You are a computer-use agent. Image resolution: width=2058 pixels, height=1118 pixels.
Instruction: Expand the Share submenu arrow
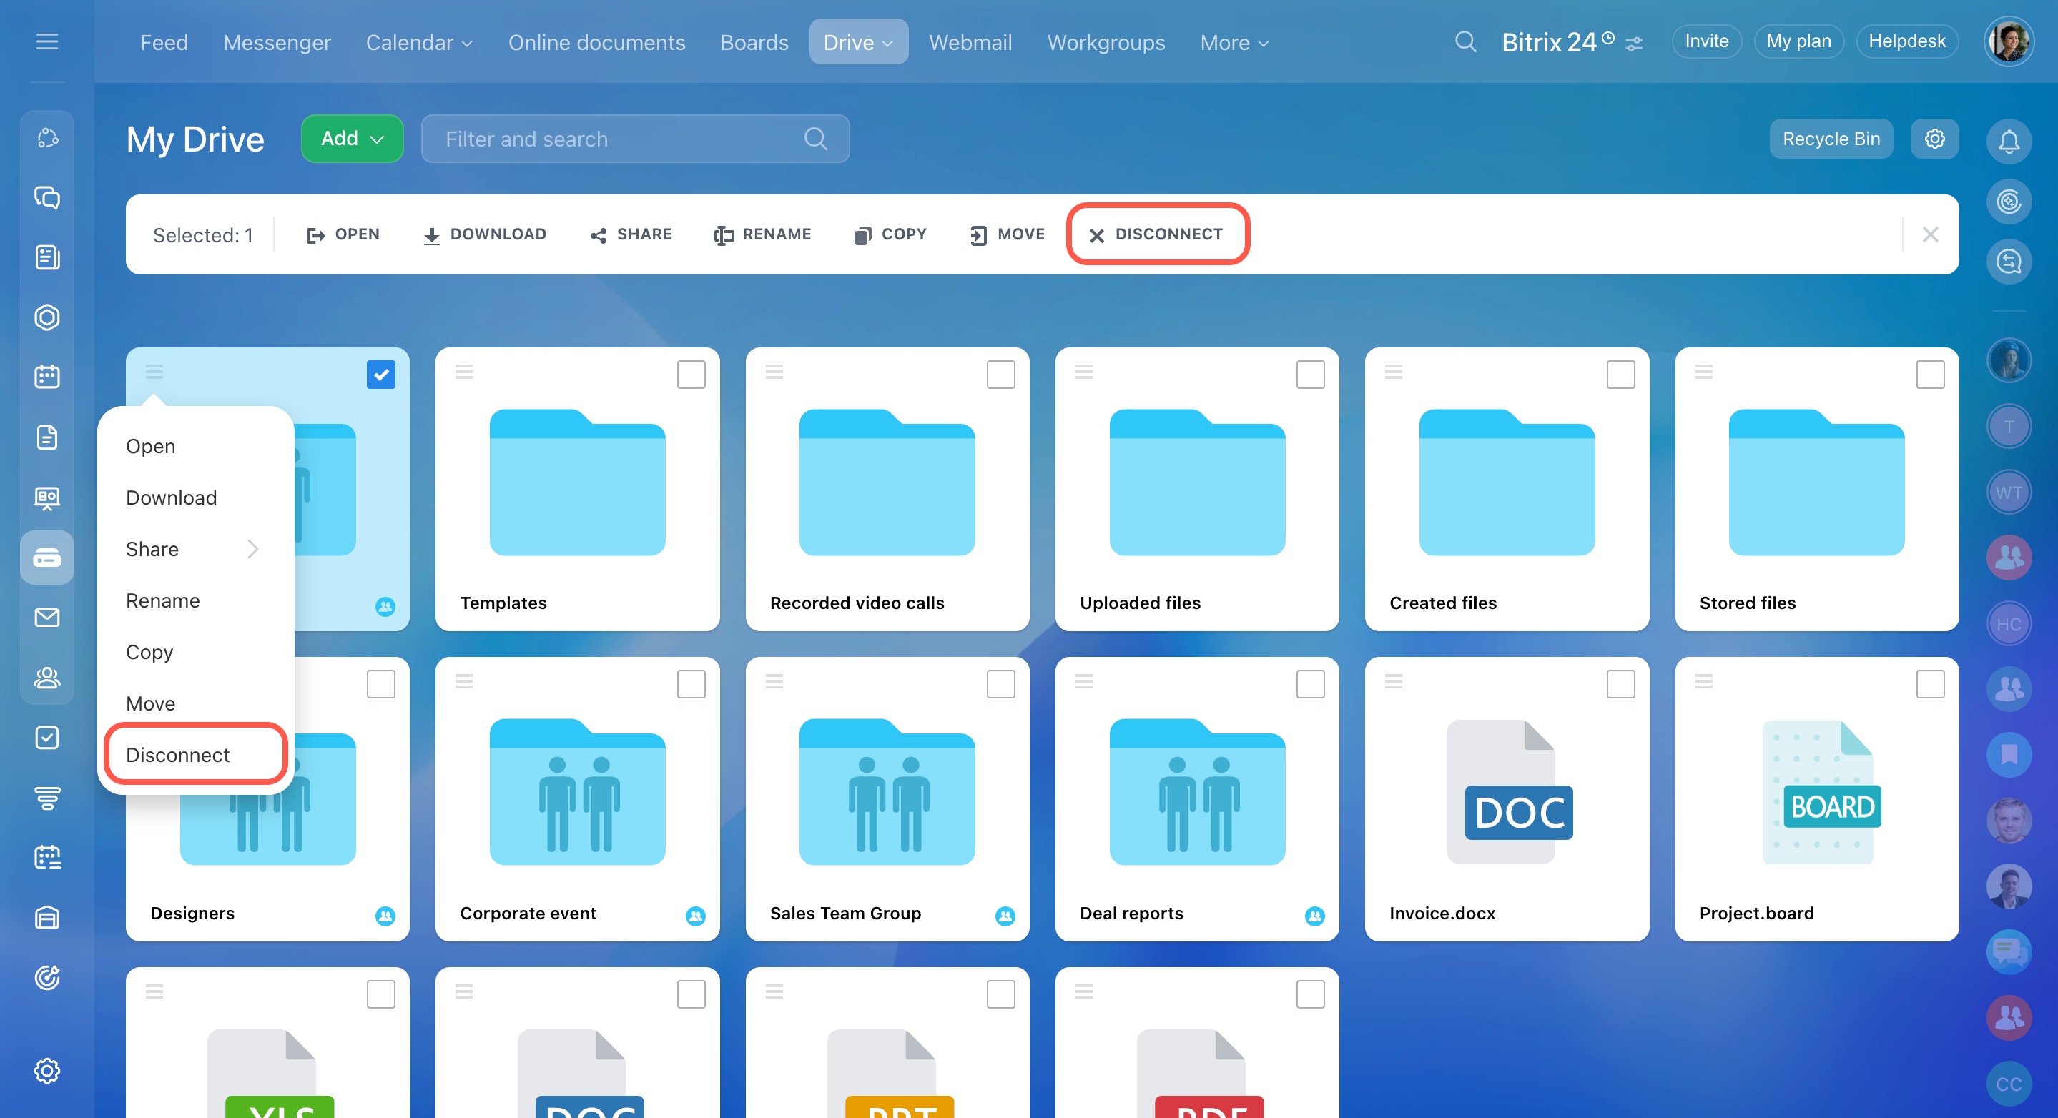tap(252, 550)
